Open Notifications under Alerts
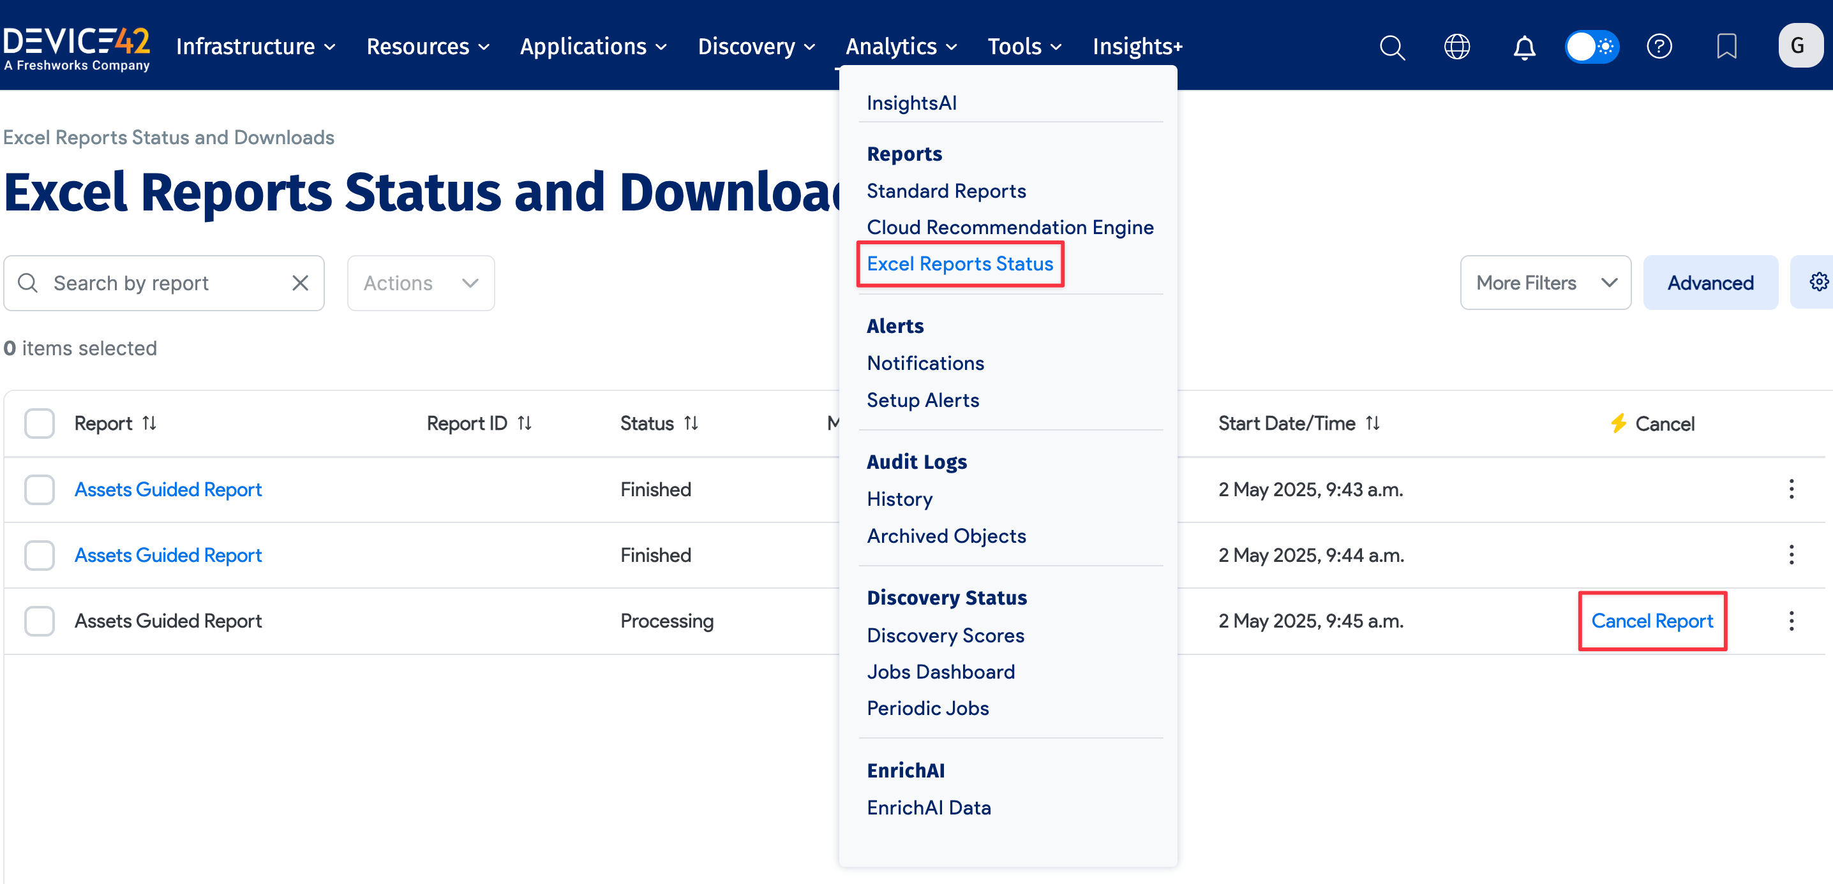 pos(925,364)
